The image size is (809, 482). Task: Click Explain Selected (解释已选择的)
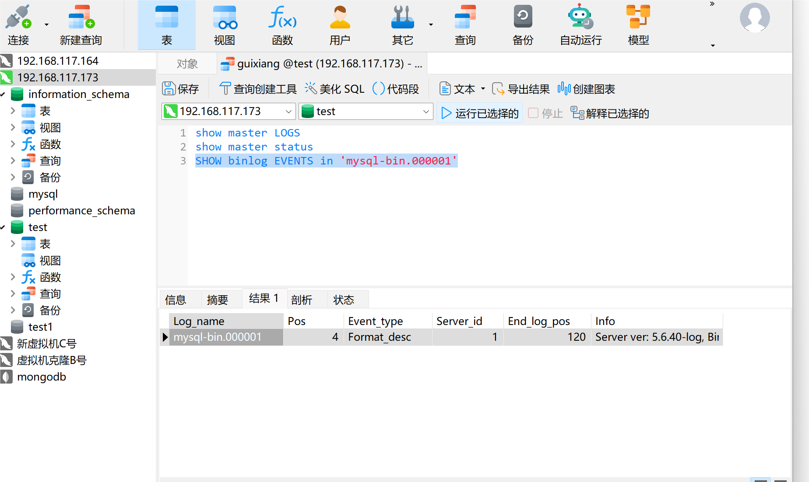tap(610, 113)
